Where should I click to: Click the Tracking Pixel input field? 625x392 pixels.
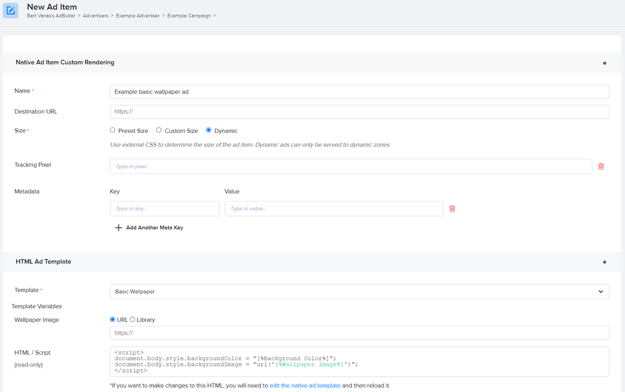pos(351,167)
